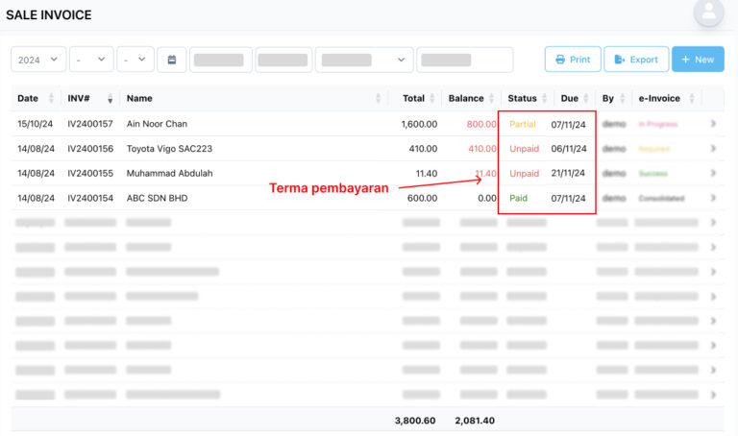
Task: Click the Print button
Action: [x=573, y=60]
